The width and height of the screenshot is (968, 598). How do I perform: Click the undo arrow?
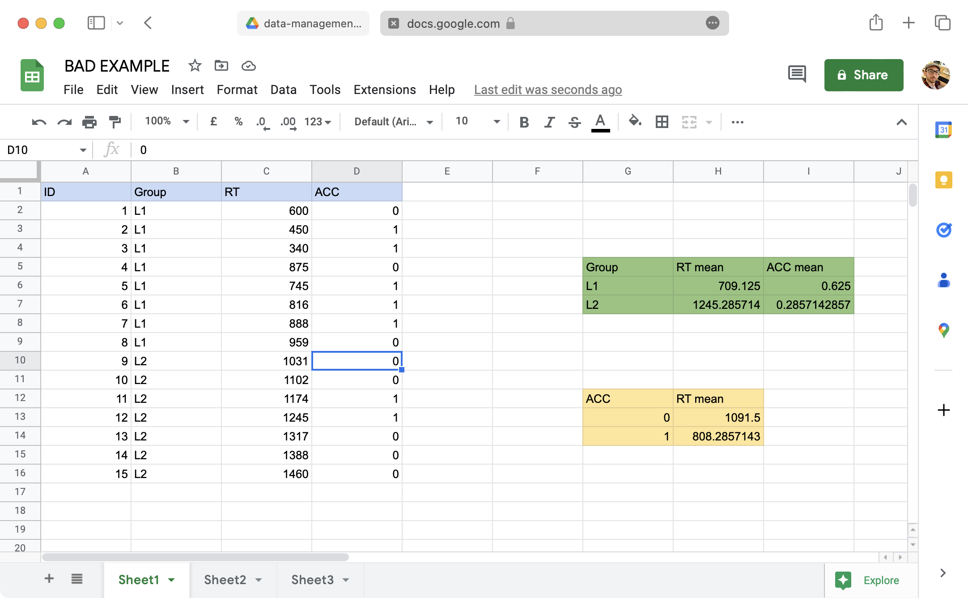pyautogui.click(x=39, y=122)
